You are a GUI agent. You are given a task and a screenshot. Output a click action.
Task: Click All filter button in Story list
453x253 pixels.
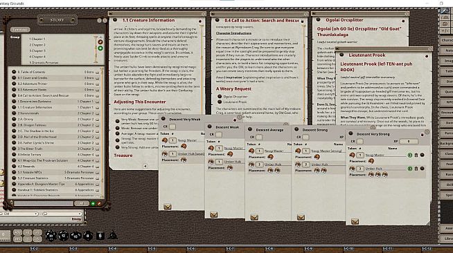[x=82, y=203]
